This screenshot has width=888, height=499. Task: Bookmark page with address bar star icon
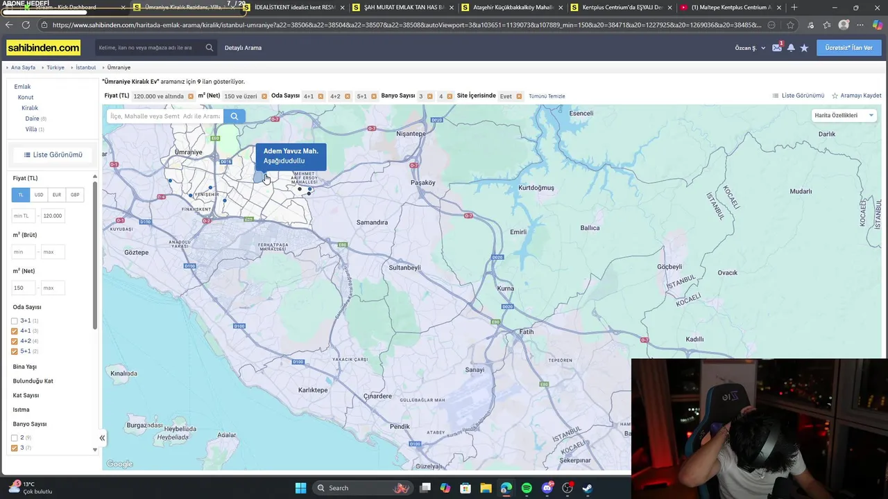[790, 25]
